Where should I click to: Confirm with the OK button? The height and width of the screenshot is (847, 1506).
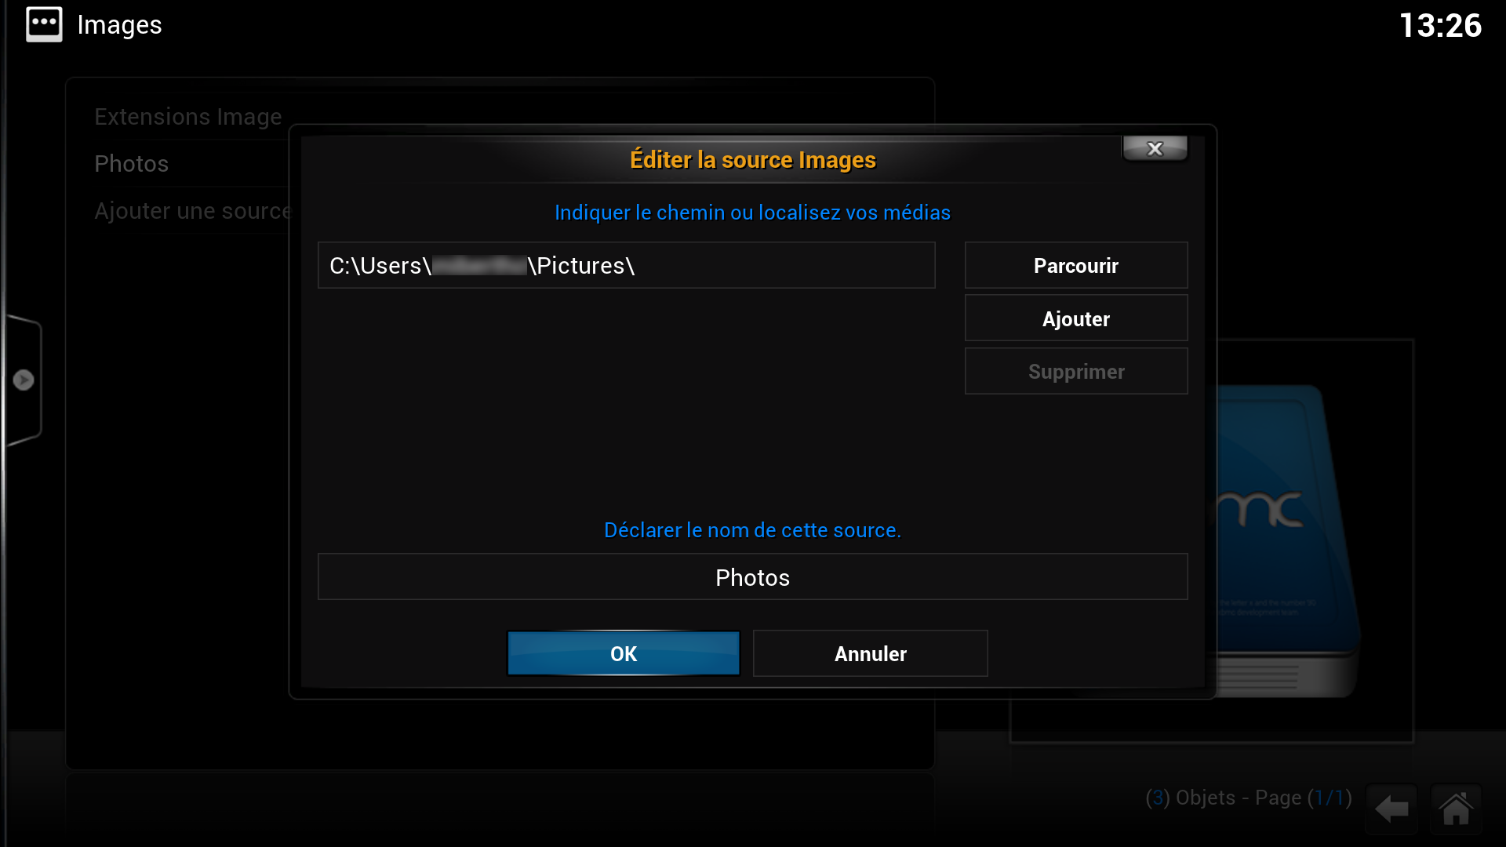pos(624,653)
